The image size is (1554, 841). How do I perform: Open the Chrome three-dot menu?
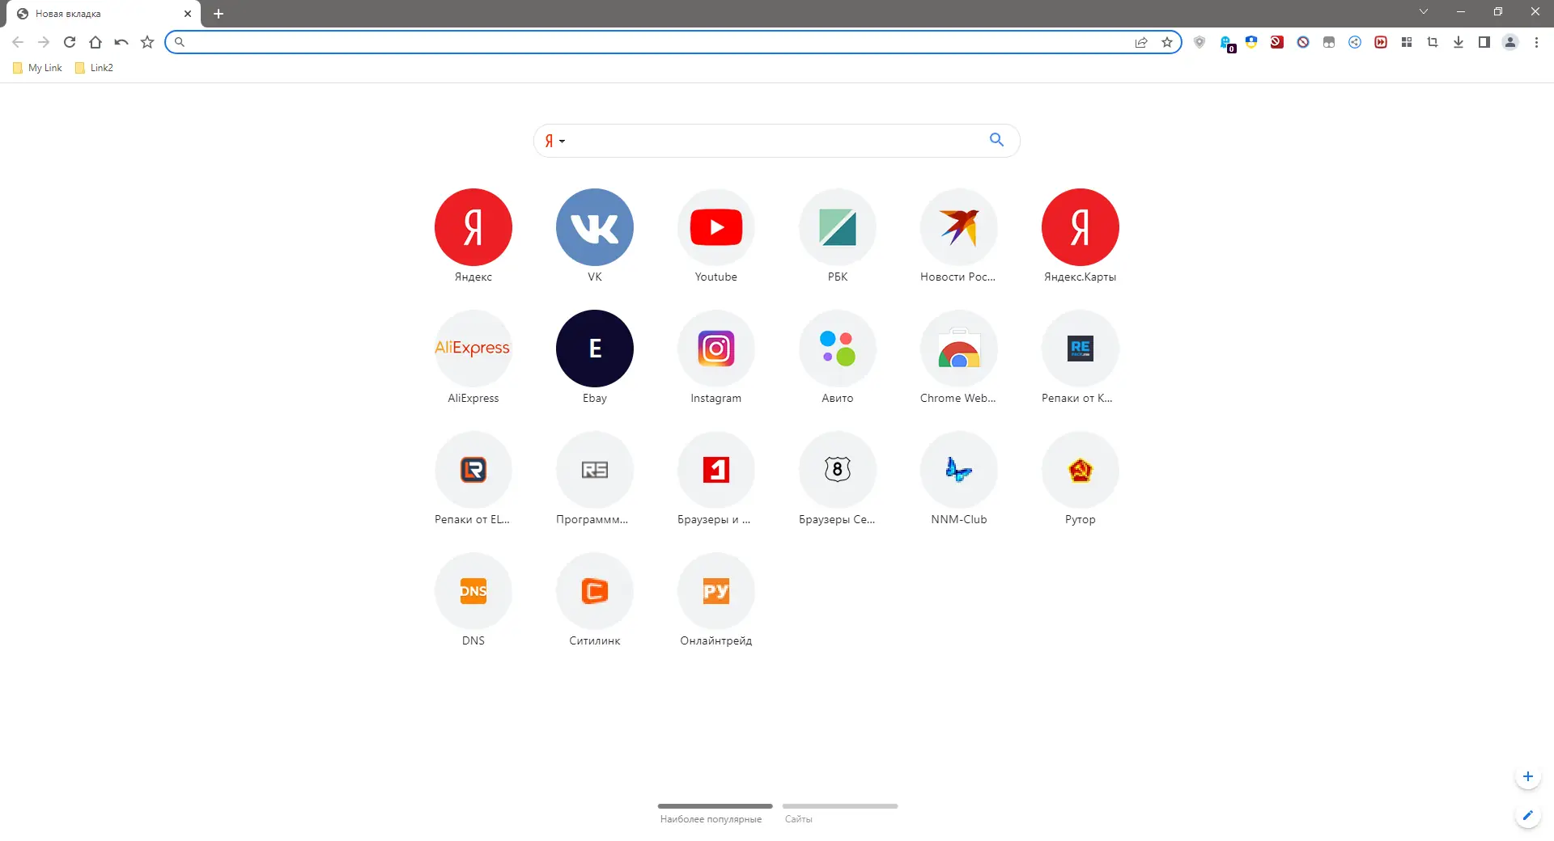coord(1536,42)
